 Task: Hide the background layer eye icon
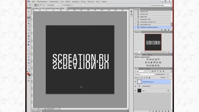(x=135, y=91)
